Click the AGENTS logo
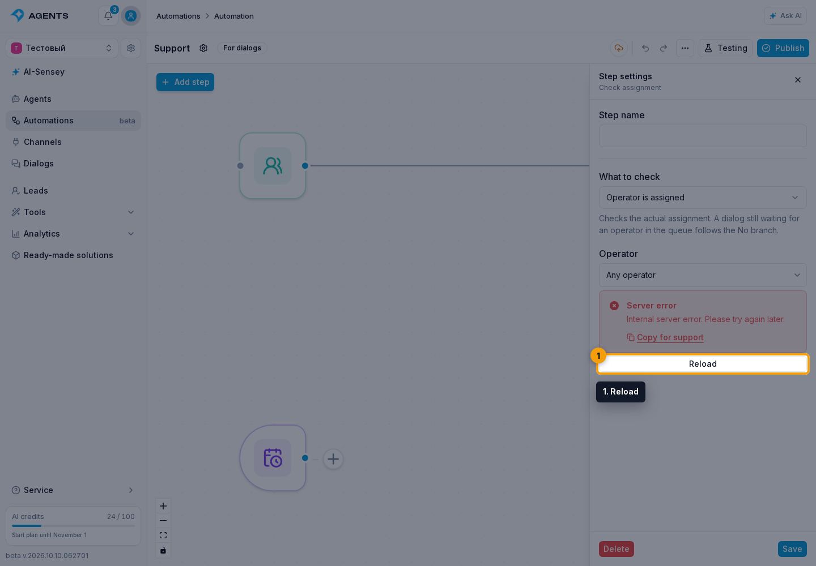 point(40,16)
